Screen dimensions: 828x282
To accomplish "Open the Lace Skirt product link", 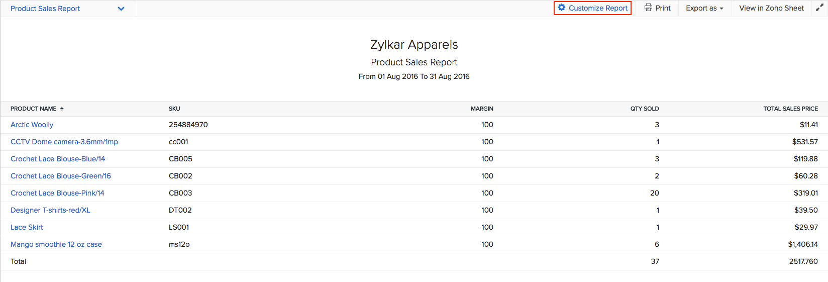I will coord(27,227).
